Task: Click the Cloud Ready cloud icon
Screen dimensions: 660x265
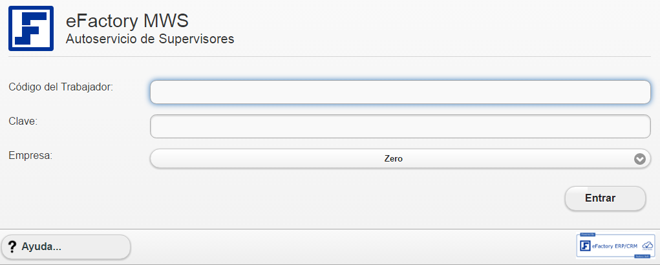Action: click(x=647, y=245)
